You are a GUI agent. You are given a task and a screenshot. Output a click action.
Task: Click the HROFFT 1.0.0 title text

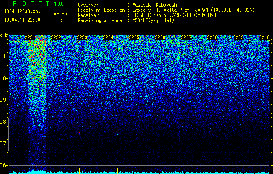tap(34, 3)
